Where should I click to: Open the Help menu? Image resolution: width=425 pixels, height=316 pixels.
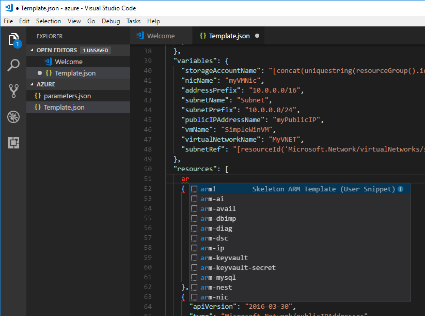click(153, 21)
